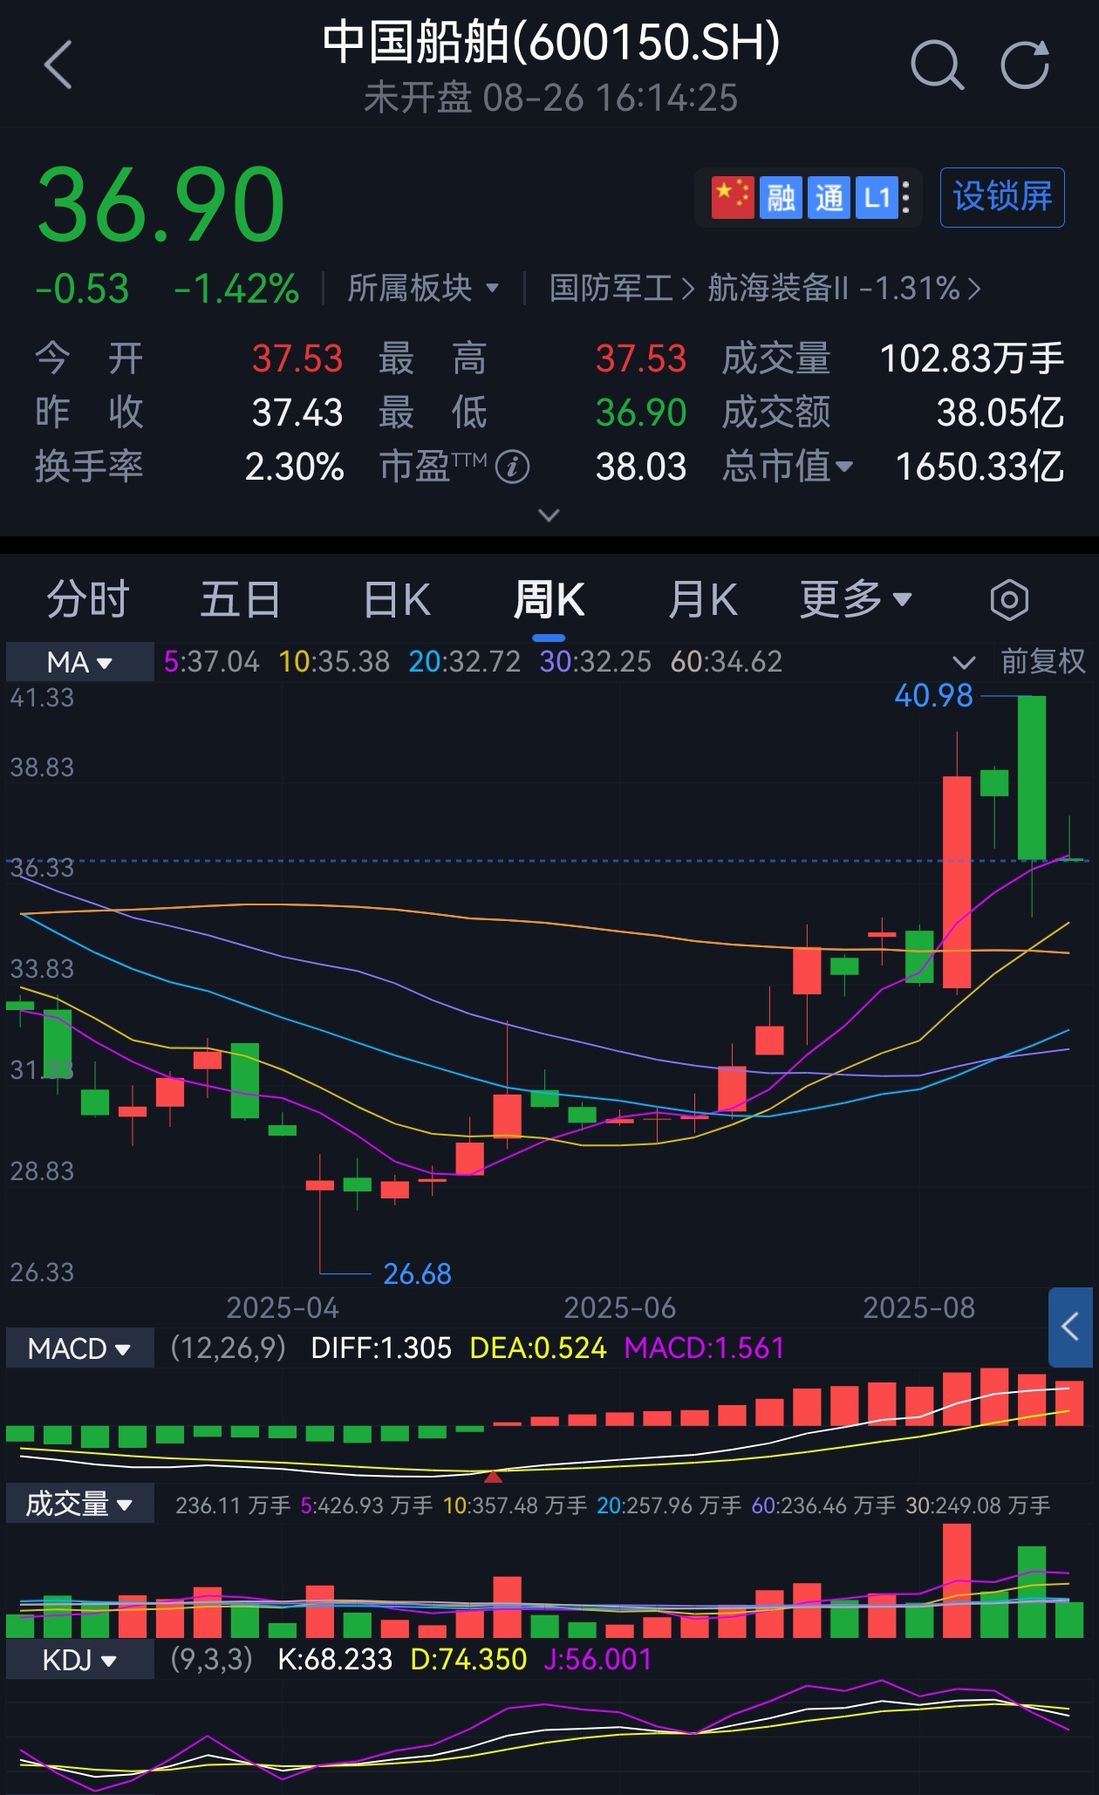Open the three-dot badge menu
This screenshot has width=1099, height=1795.
pos(906,198)
